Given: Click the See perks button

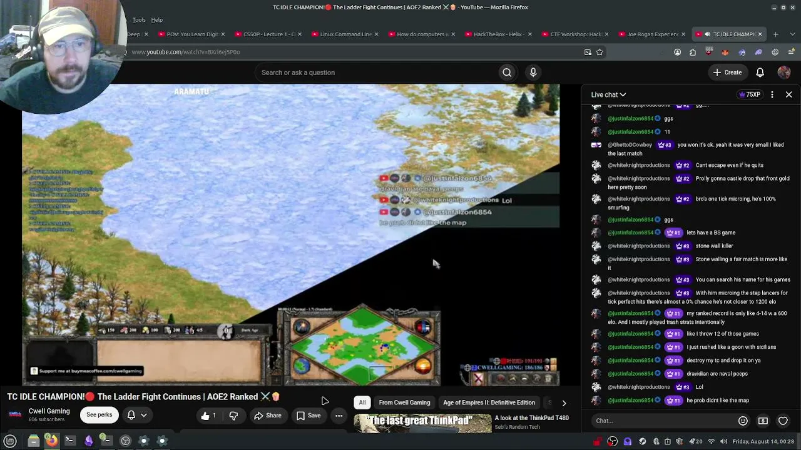Looking at the screenshot, I should [x=99, y=415].
